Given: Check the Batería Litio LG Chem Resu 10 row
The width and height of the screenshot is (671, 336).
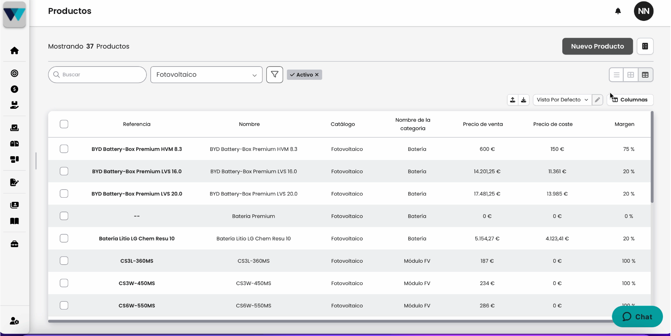Looking at the screenshot, I should coord(64,238).
